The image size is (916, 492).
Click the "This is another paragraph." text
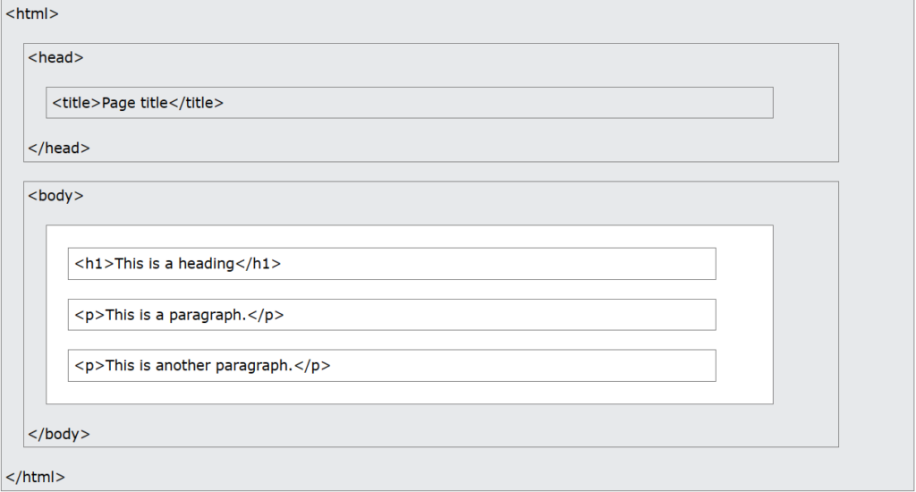(x=199, y=366)
